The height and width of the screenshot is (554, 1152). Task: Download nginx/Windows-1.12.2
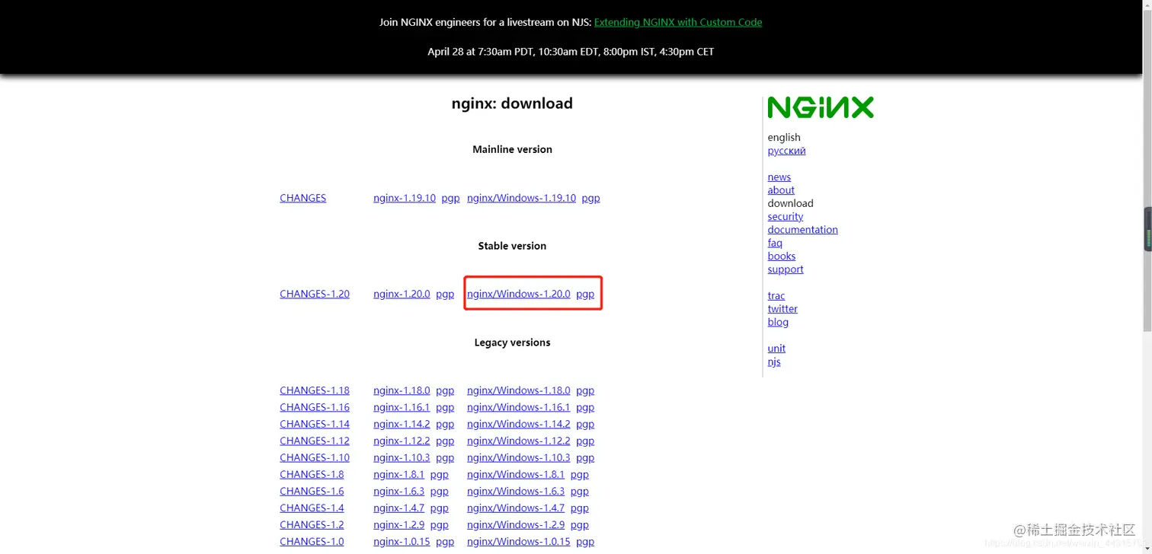pyautogui.click(x=518, y=441)
